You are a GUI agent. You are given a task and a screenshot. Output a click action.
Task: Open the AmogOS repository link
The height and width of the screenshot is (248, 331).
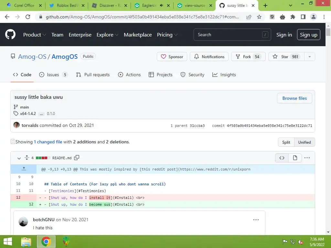pos(65,57)
